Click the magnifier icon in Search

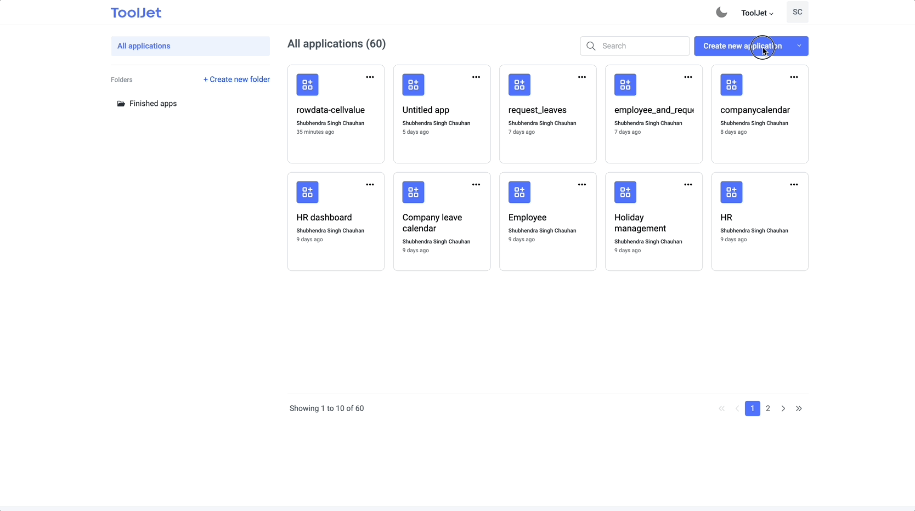[591, 46]
